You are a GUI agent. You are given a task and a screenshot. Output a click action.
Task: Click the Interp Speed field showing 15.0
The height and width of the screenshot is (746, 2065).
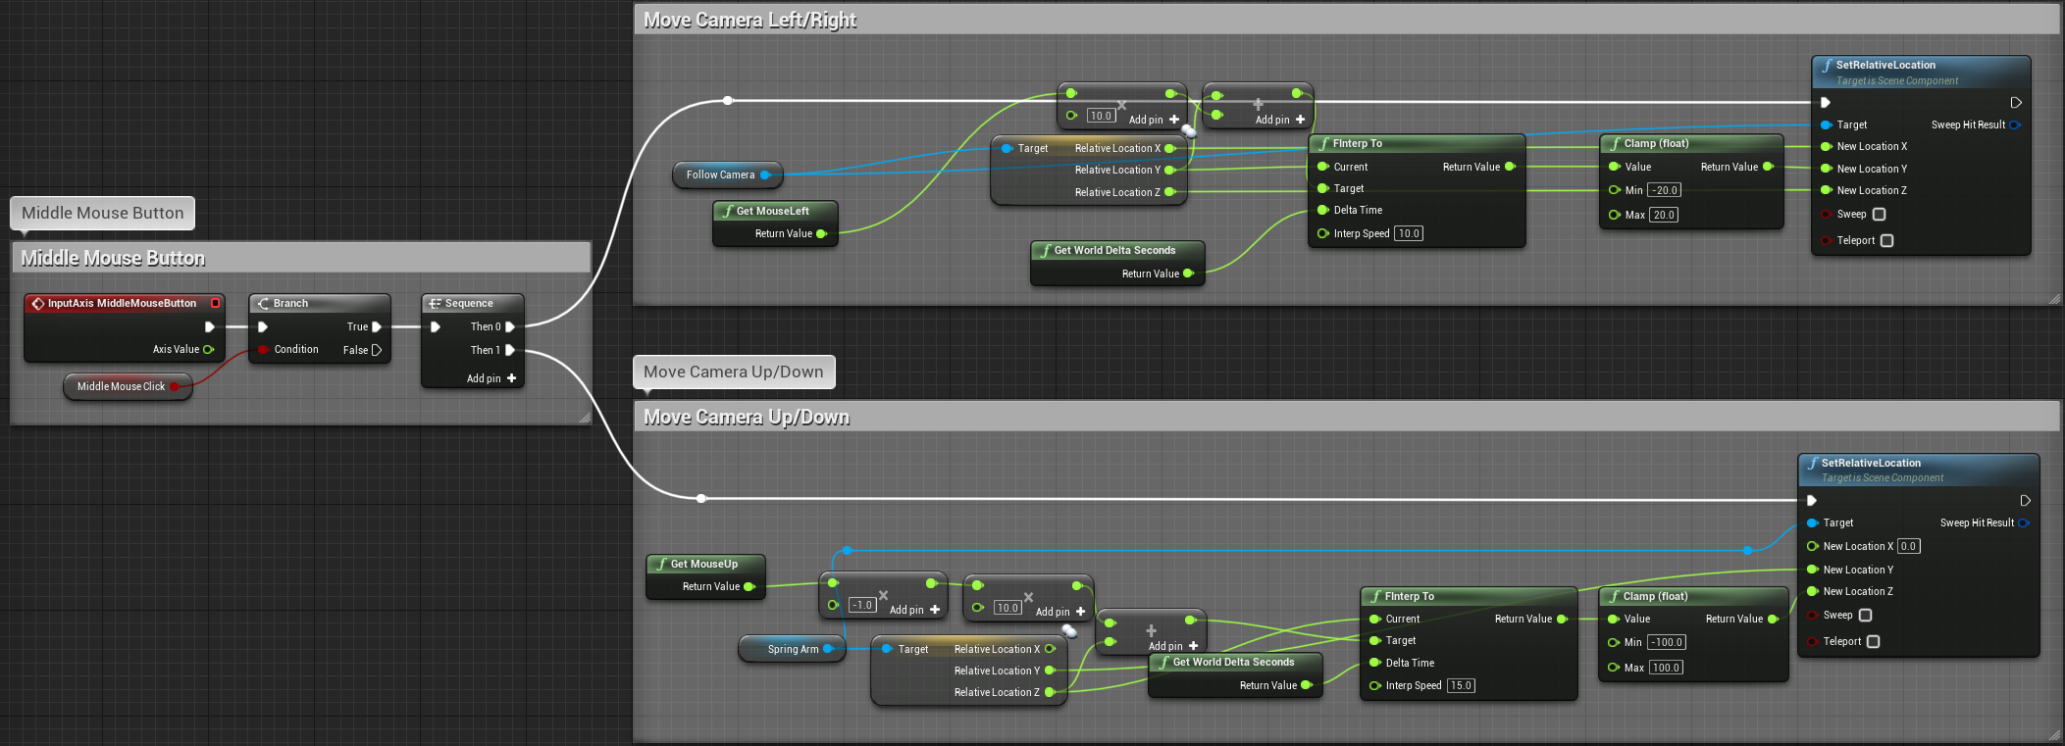1461,686
